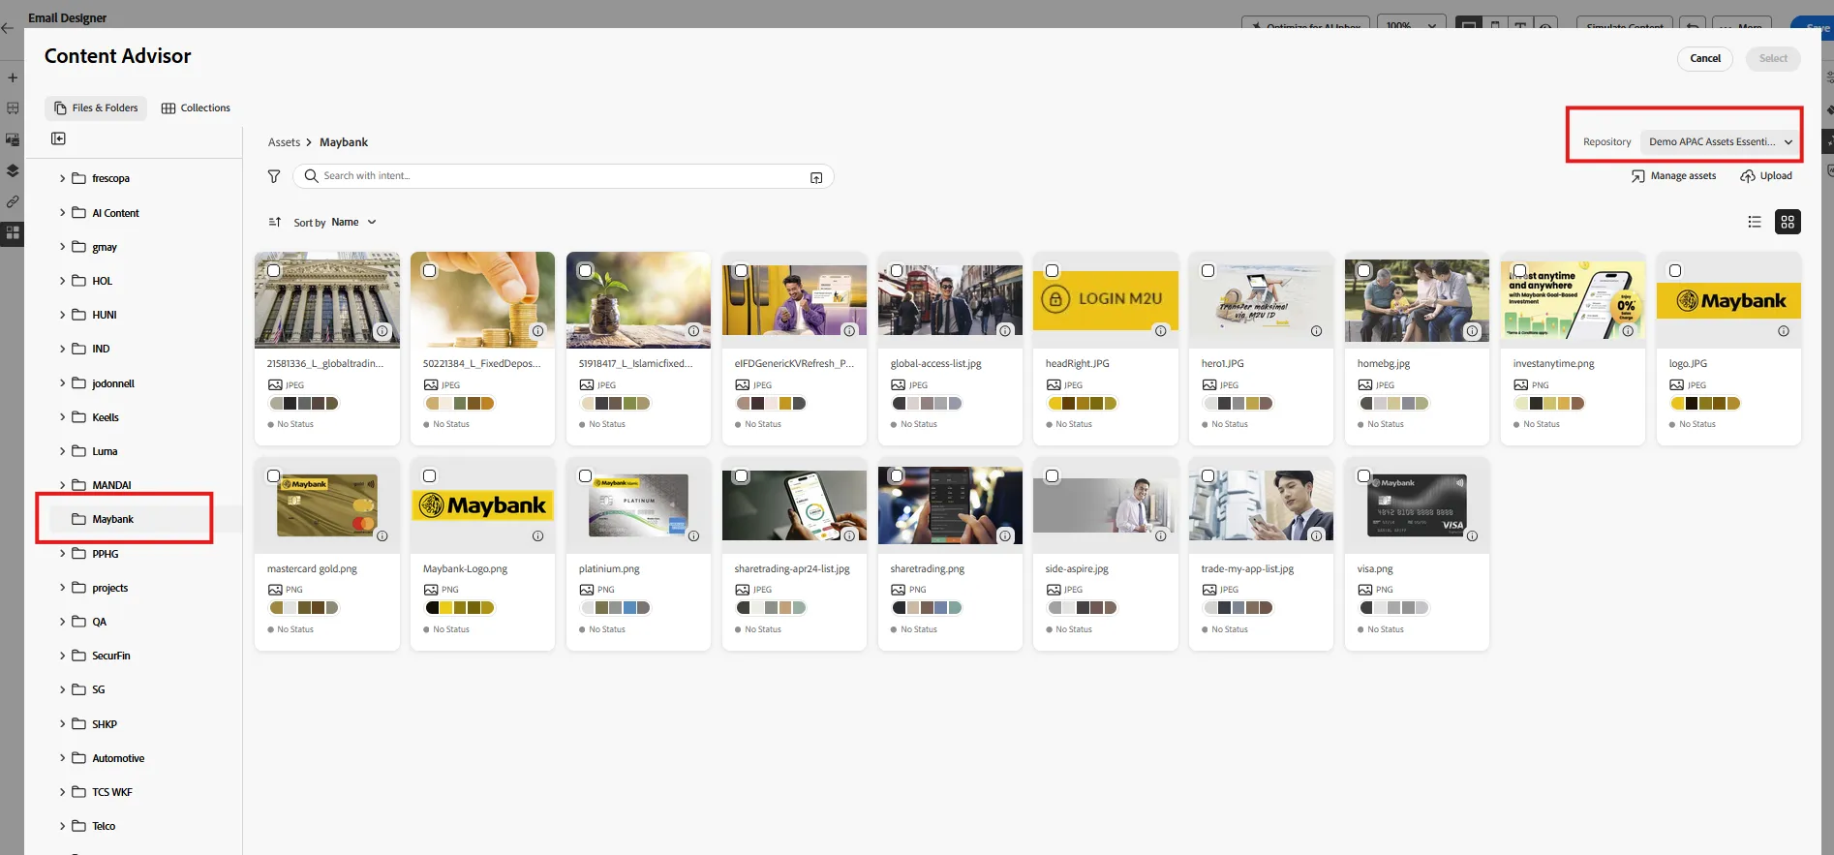Click the Upload label
The height and width of the screenshot is (855, 1834).
1776,176
